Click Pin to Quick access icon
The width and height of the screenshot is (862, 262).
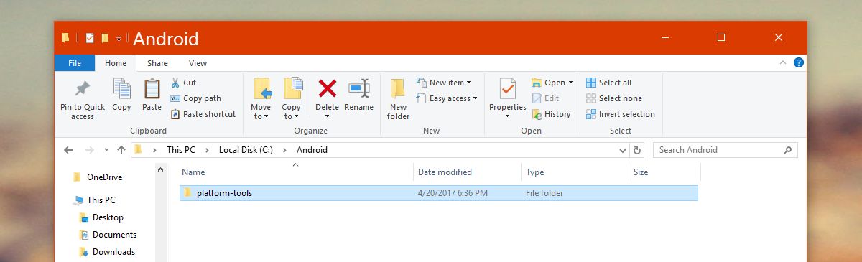(83, 89)
